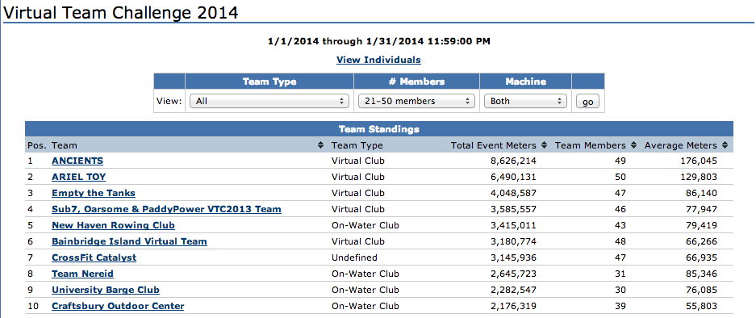
Task: Open the Team Type dropdown showing All
Action: point(269,102)
